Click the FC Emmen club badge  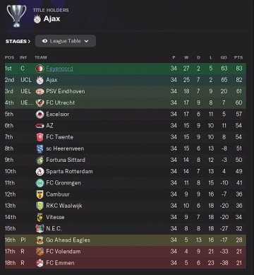40,263
